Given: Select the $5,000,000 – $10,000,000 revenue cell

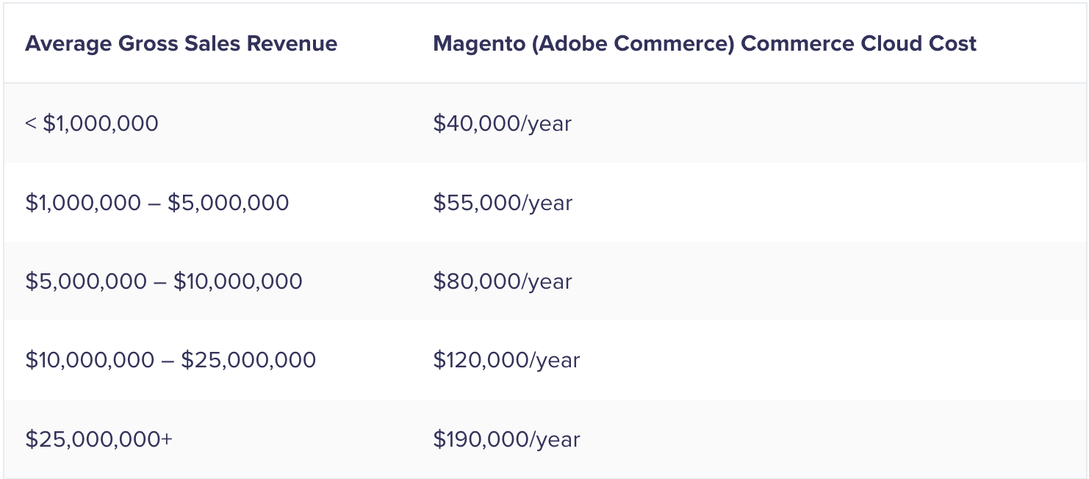Looking at the screenshot, I should point(164,281).
